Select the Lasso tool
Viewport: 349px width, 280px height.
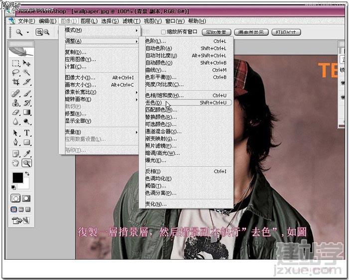15,73
